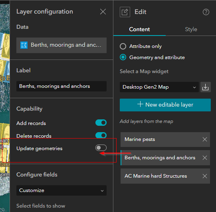Click the import map download icon

pyautogui.click(x=205, y=87)
